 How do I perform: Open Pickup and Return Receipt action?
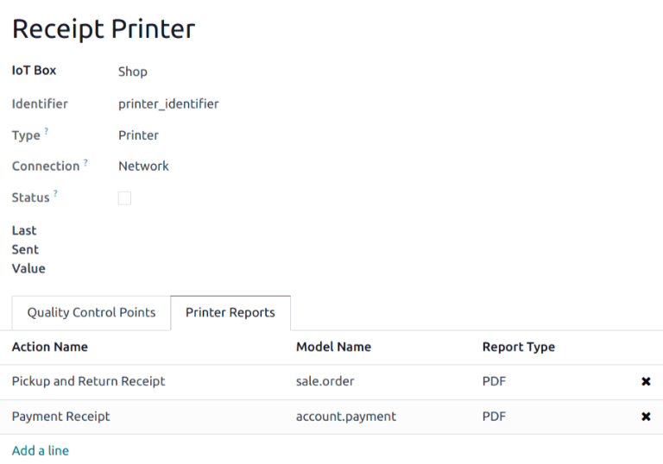(88, 381)
